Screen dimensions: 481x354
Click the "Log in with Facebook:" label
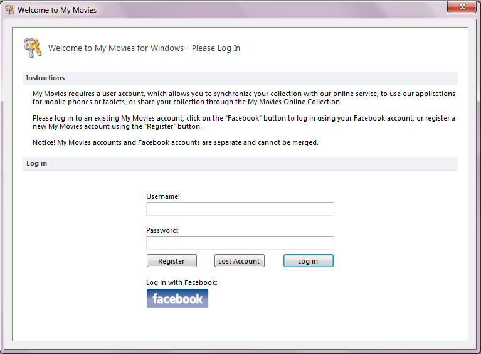(x=182, y=282)
